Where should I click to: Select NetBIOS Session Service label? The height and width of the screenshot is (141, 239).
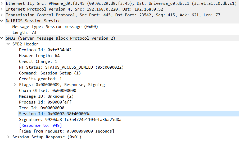pos(33,21)
